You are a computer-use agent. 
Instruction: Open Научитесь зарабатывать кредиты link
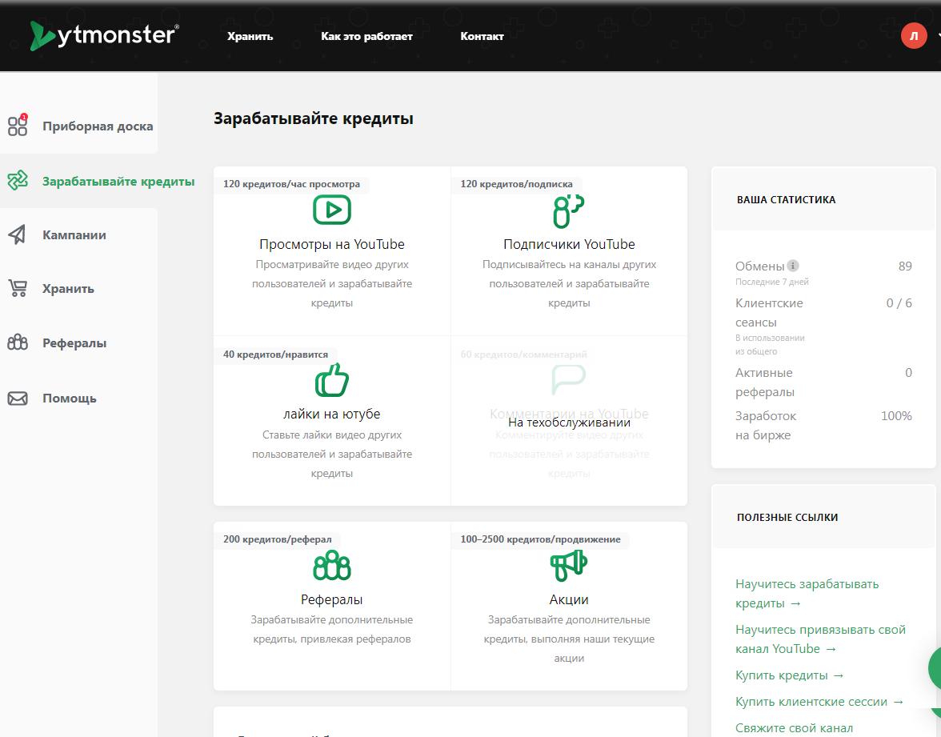tap(807, 594)
